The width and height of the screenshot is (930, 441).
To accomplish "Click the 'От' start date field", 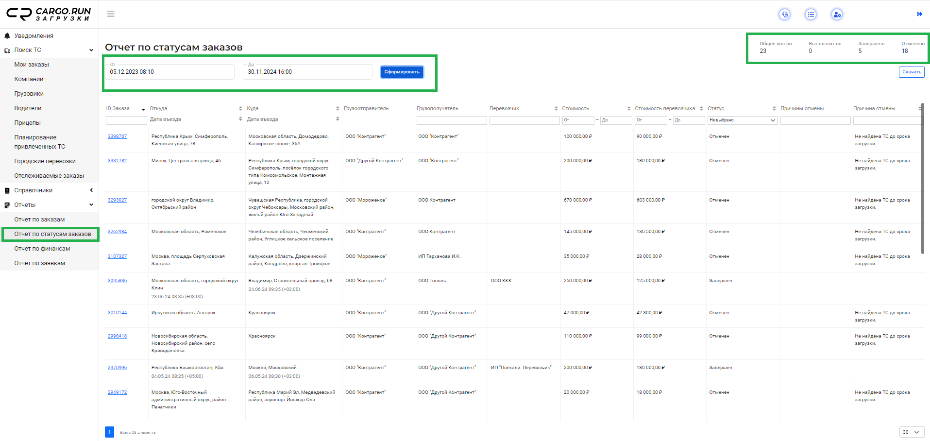I will click(x=170, y=72).
